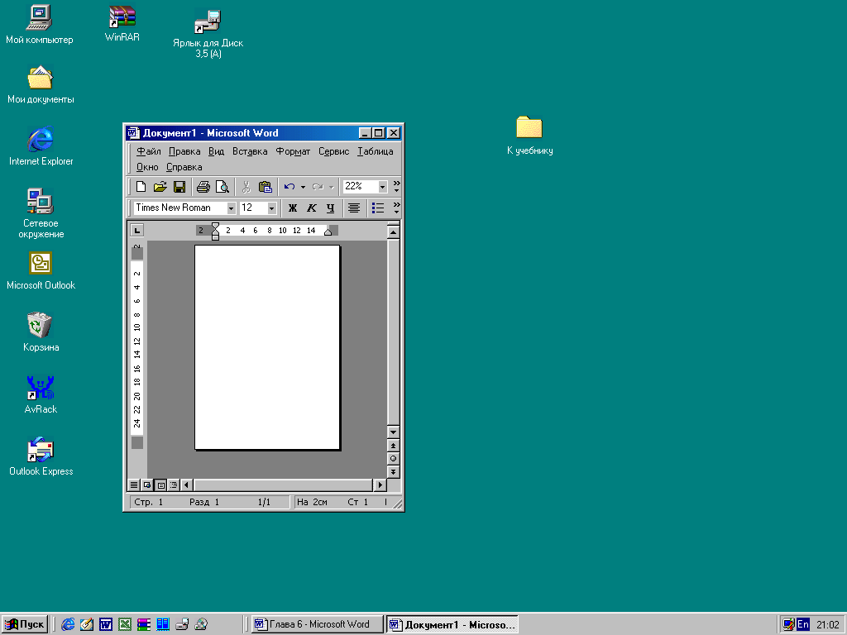Select the WinRAR desktop shortcut
The width and height of the screenshot is (847, 635).
coord(122,24)
